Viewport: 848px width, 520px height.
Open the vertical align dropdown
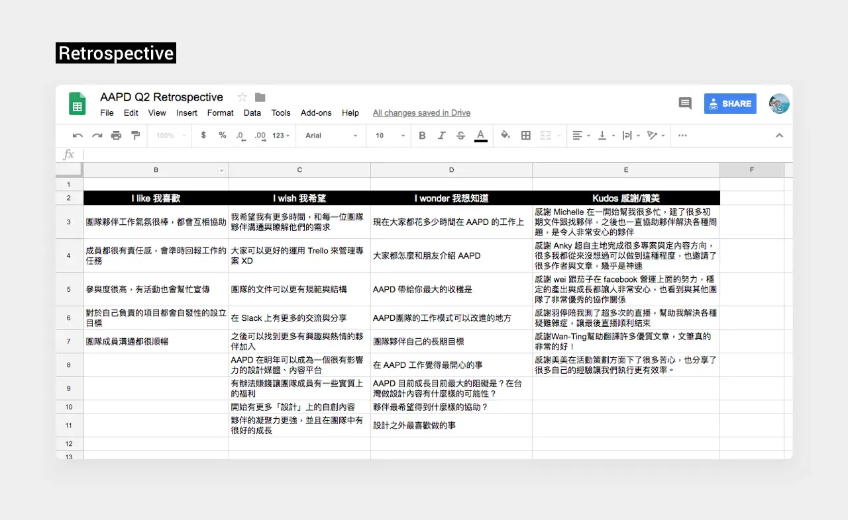click(606, 136)
